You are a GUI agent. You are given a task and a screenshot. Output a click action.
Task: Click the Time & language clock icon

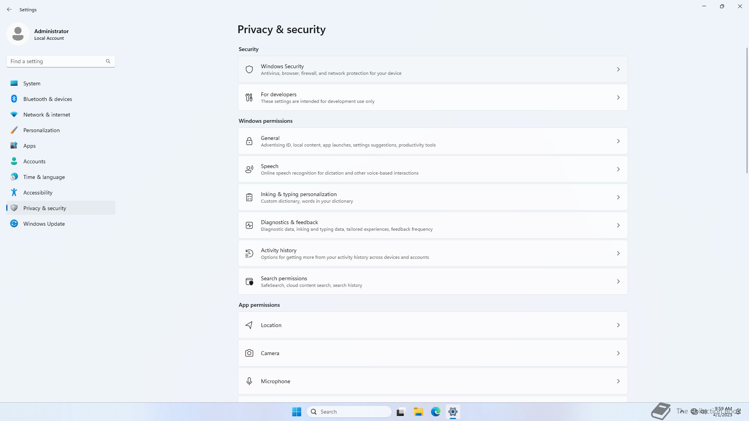point(14,177)
